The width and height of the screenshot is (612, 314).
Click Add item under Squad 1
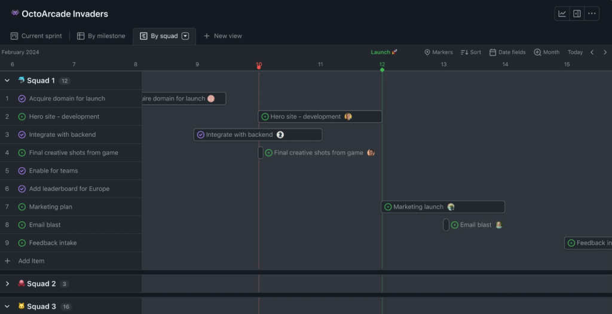[31, 261]
